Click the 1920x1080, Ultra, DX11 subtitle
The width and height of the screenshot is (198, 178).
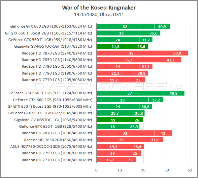(99, 14)
